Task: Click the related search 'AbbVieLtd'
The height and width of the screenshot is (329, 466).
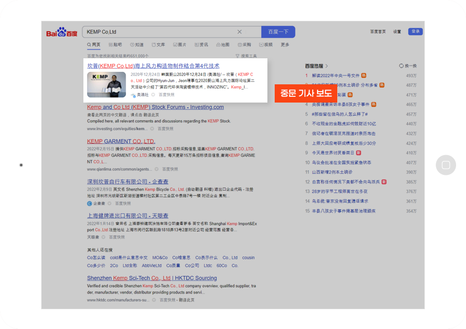Action: (x=152, y=266)
